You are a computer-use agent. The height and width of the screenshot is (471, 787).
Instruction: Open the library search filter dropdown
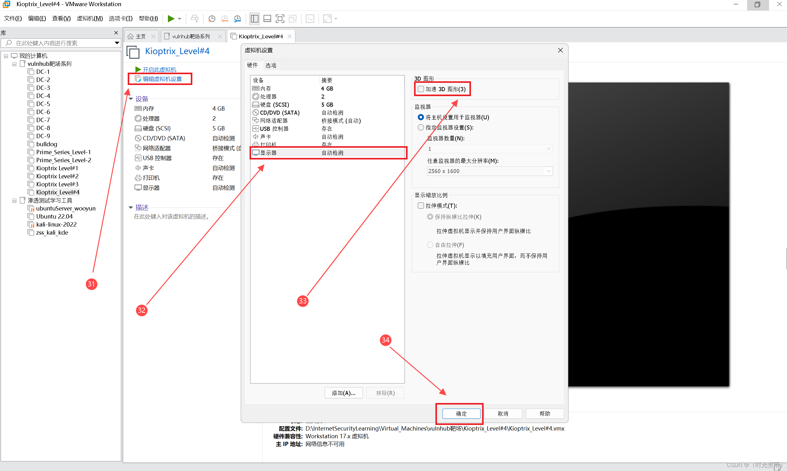tap(117, 43)
